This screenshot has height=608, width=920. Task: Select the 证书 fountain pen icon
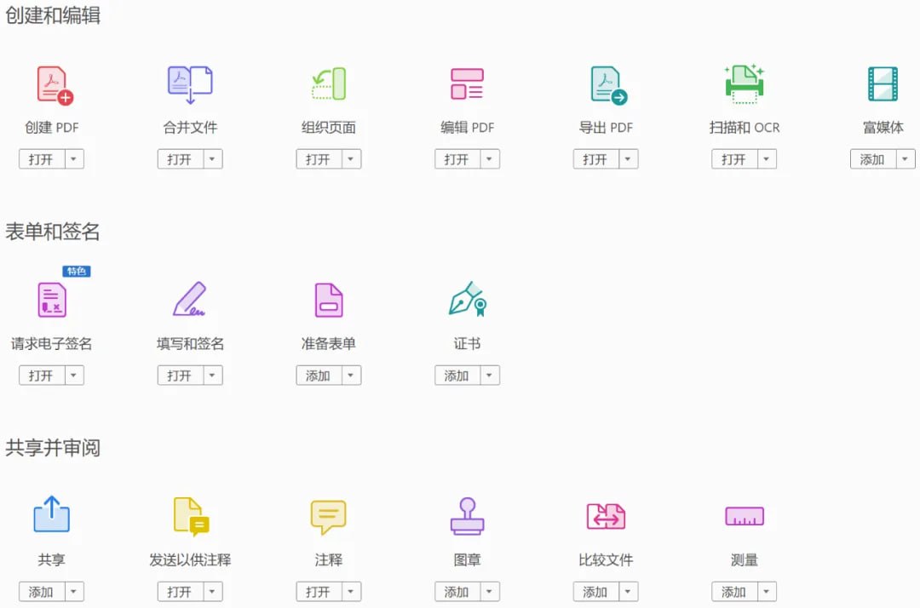468,299
